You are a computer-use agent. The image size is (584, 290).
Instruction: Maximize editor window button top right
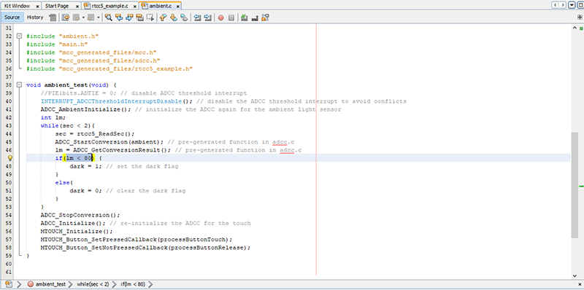[x=580, y=5]
